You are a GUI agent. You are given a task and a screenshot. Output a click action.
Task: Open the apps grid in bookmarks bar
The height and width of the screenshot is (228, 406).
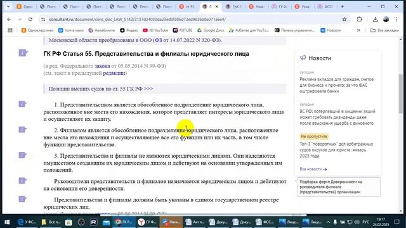tap(10, 30)
